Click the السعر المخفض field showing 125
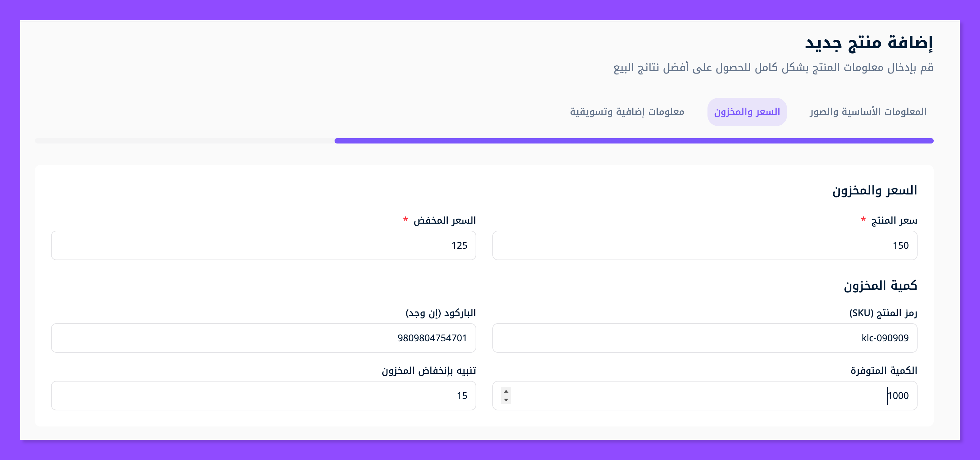This screenshot has width=980, height=460. (x=263, y=245)
